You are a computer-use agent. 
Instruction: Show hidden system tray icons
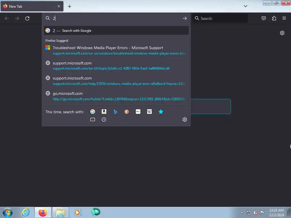click(x=242, y=213)
